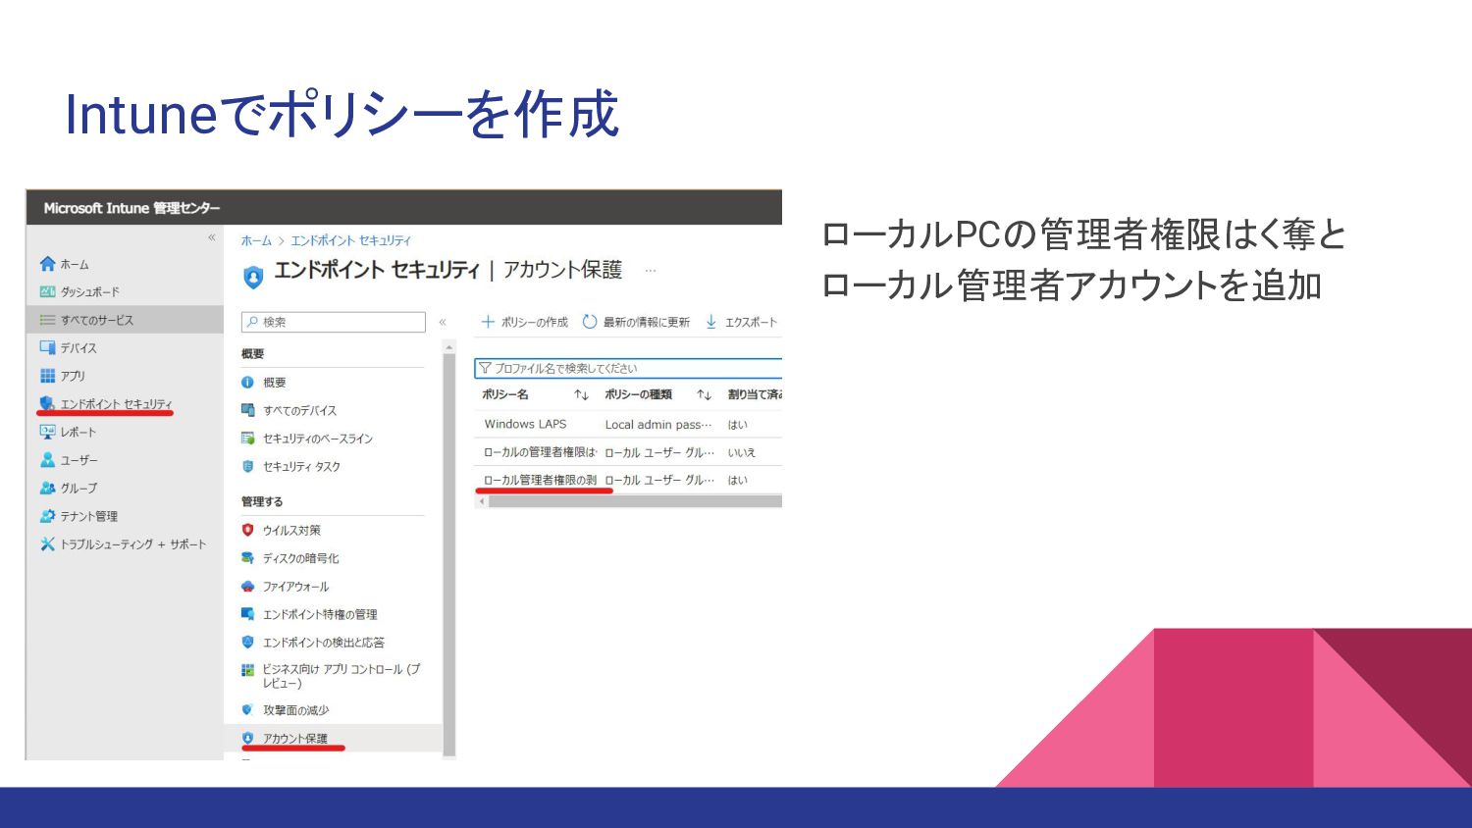Click the 概要 info icon in submenu
Viewport: 1472px width, 828px height.
click(248, 383)
